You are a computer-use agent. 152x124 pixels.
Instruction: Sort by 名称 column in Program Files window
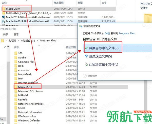pos(16,47)
